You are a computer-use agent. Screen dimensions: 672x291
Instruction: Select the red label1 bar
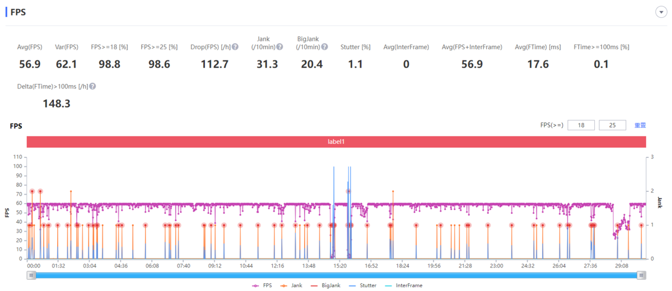click(x=336, y=142)
